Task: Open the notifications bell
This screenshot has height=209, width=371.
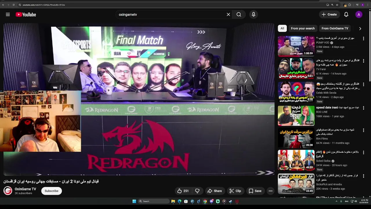Action: point(346,15)
